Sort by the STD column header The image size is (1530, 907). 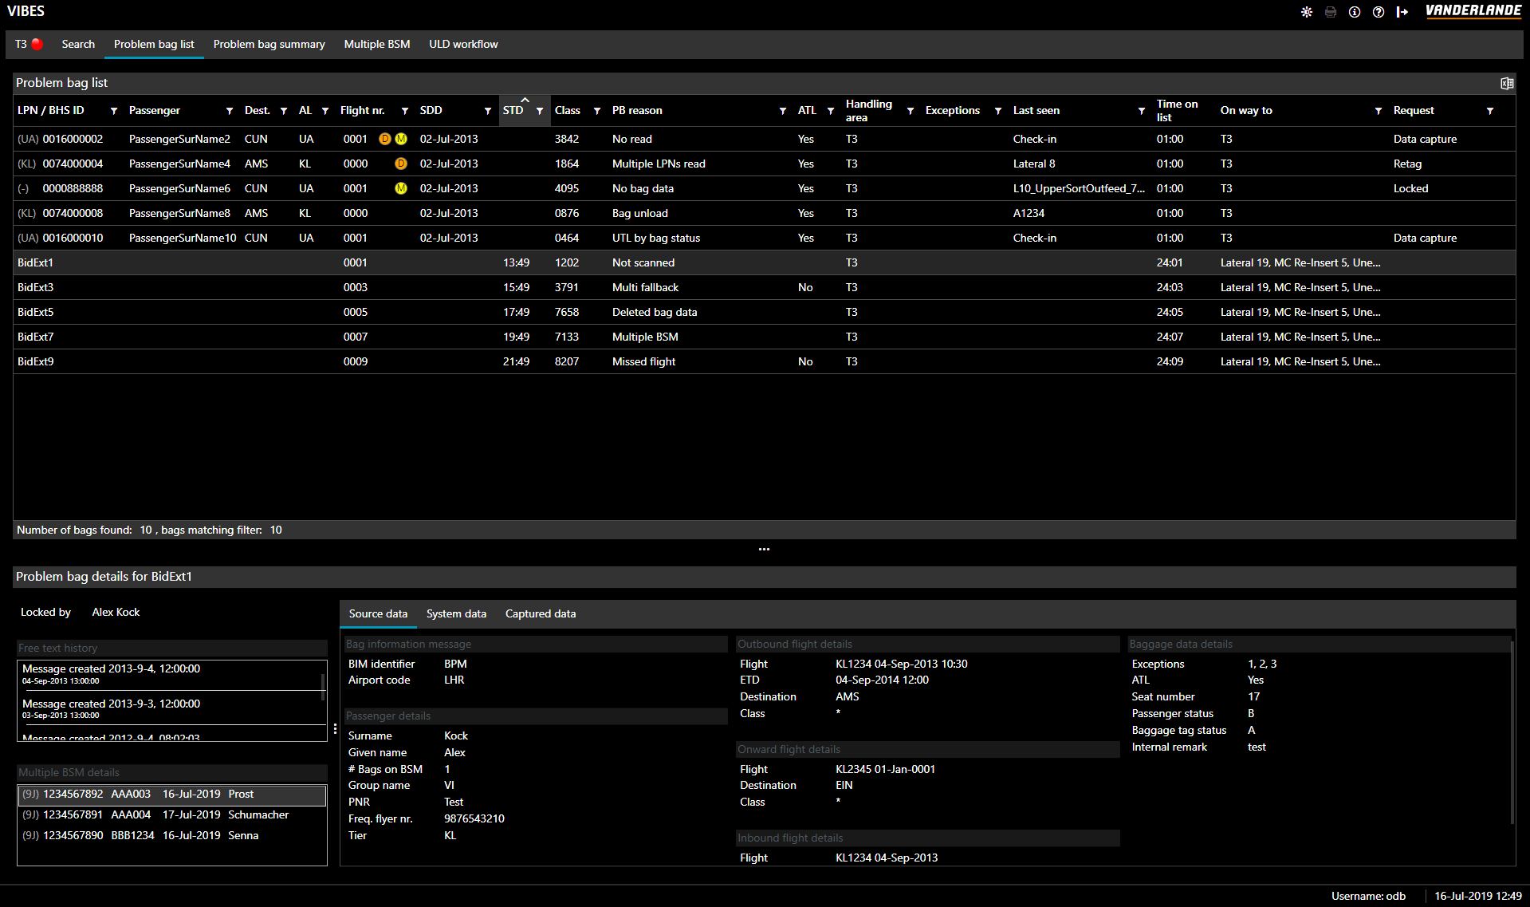(513, 110)
